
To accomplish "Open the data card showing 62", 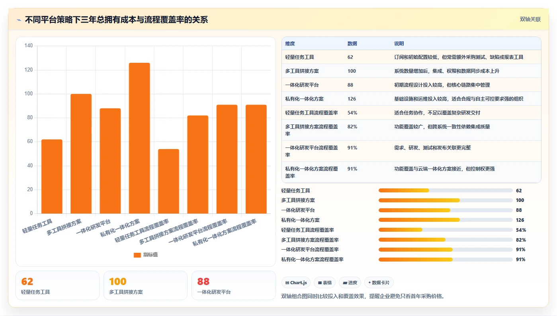I will point(57,285).
